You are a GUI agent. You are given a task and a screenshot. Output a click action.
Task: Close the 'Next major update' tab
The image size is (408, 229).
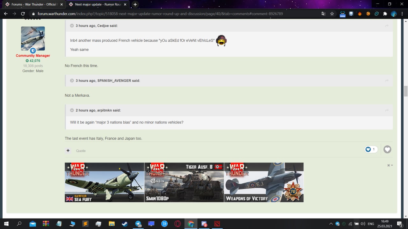pos(125,4)
